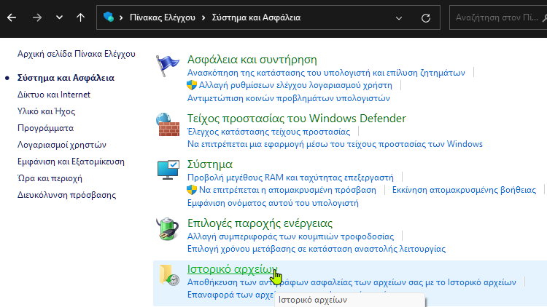
Task: Select Σύστημα και Ασφάλεια in sidebar
Action: point(66,78)
